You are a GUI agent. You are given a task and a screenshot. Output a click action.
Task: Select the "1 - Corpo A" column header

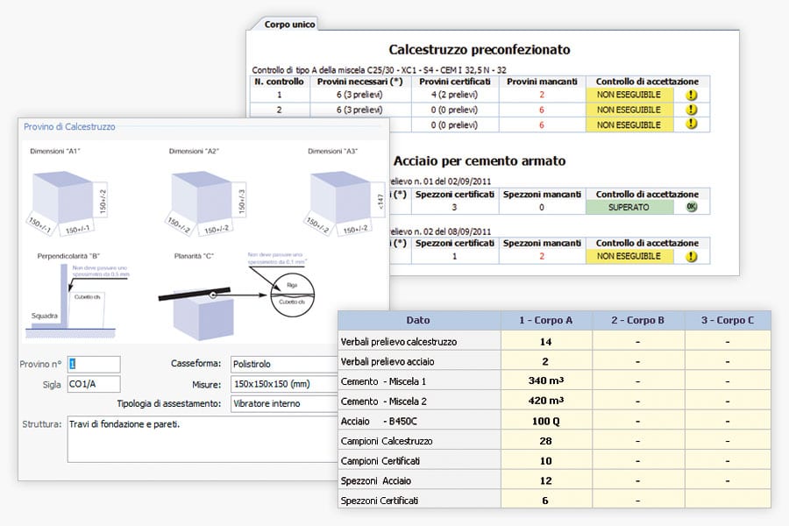point(545,320)
